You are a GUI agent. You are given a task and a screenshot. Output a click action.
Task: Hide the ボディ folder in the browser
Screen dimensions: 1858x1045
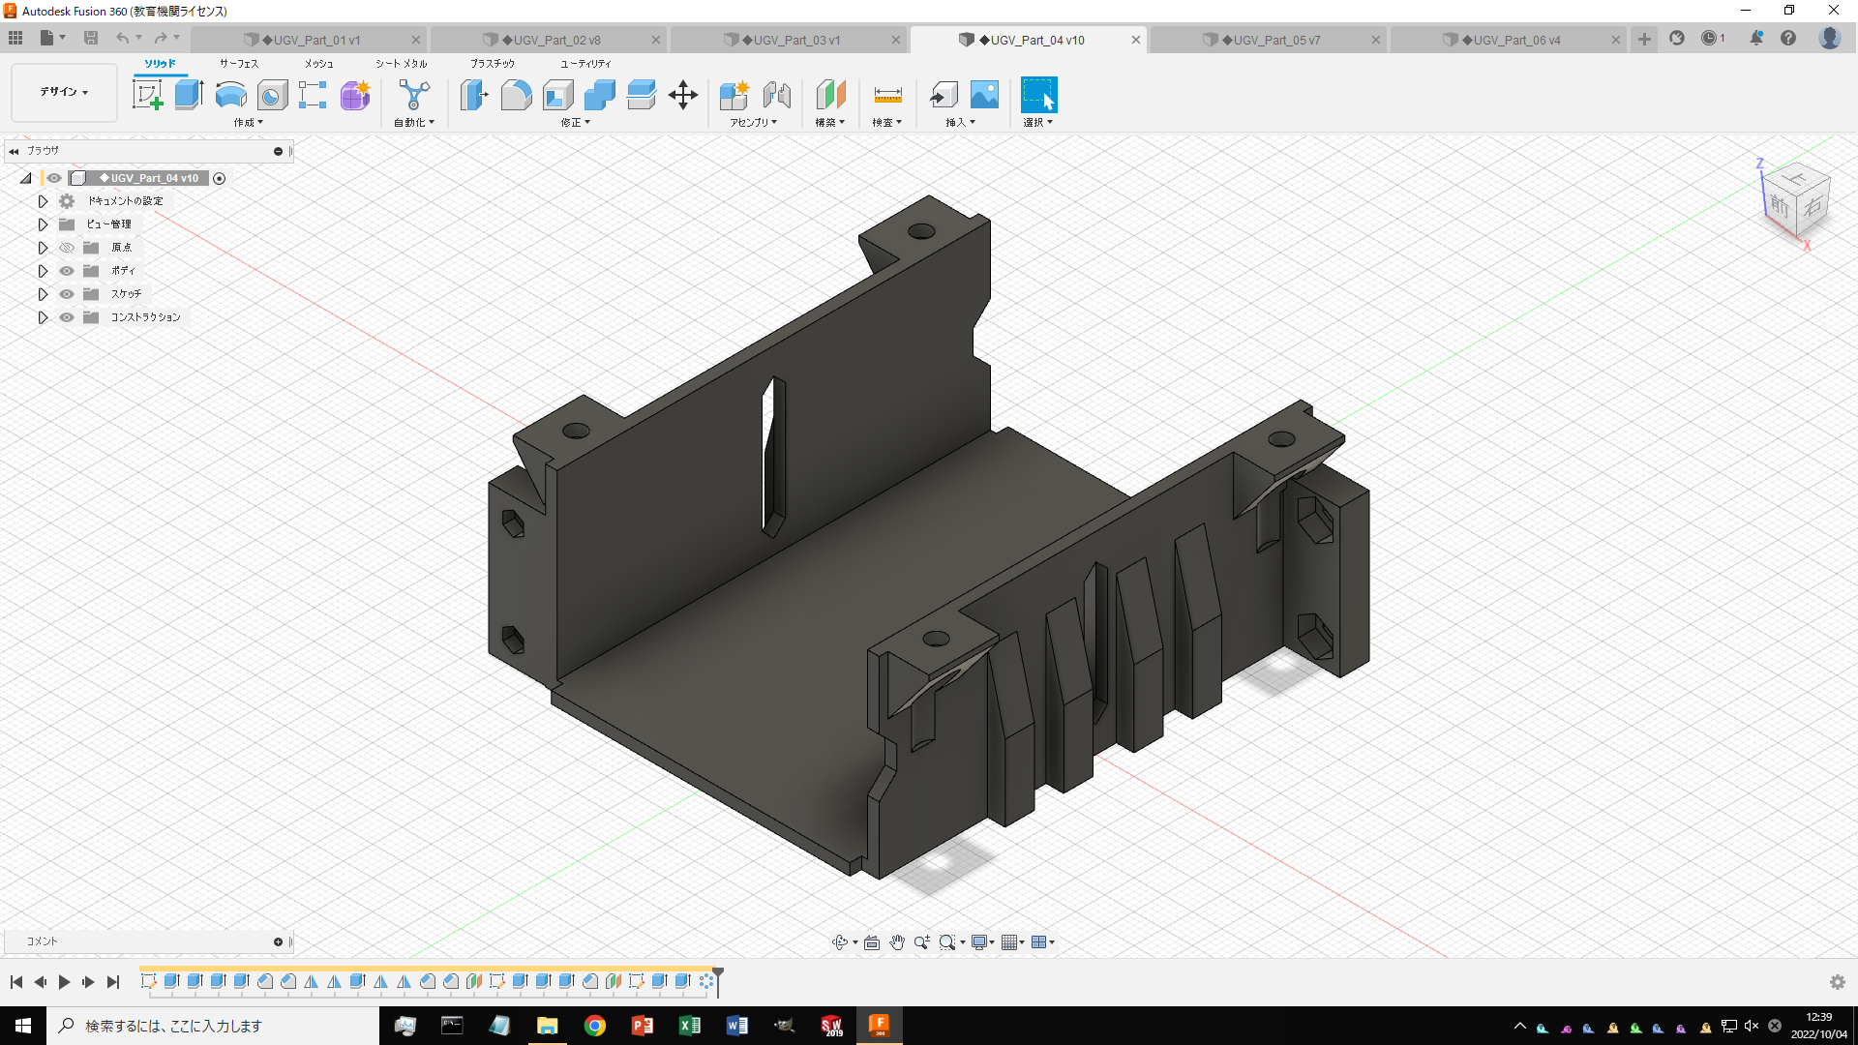tap(67, 271)
